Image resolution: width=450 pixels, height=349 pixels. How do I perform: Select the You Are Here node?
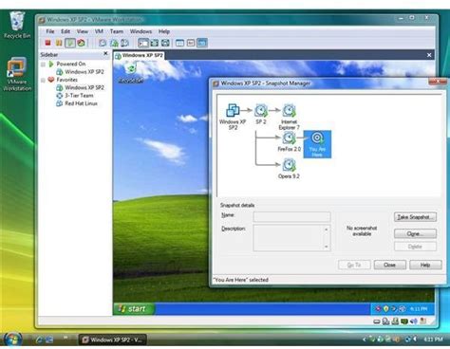coord(317,144)
